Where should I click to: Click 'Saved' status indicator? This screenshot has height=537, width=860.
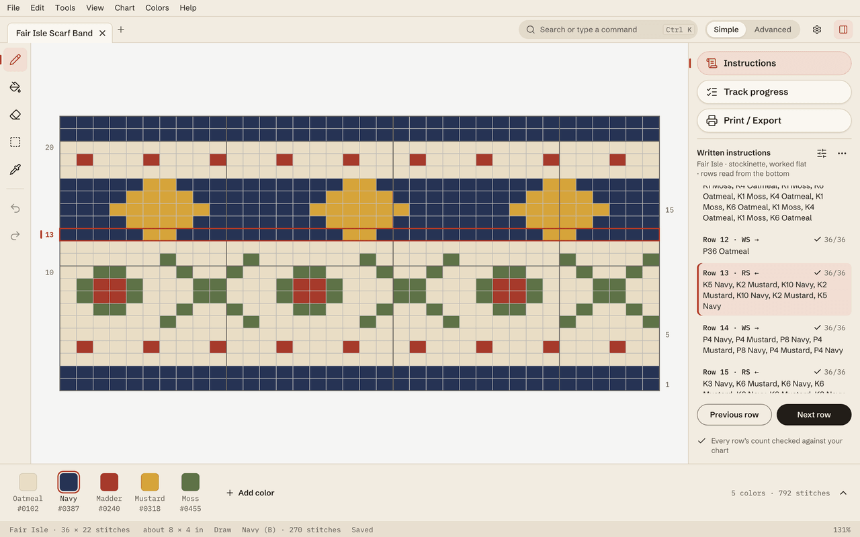pos(362,530)
